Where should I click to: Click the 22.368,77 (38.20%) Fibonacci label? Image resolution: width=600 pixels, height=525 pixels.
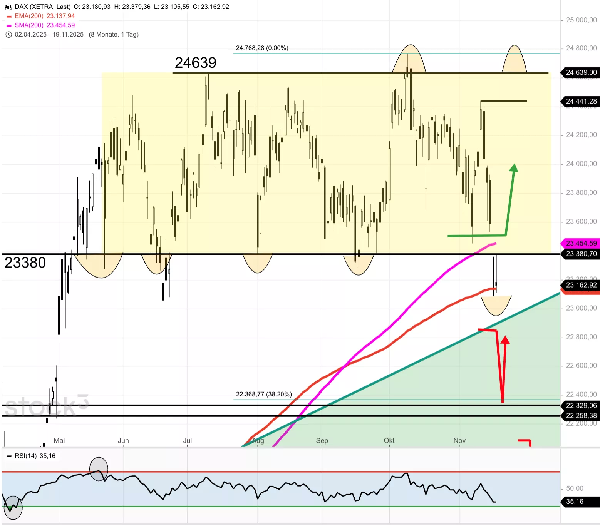click(264, 394)
